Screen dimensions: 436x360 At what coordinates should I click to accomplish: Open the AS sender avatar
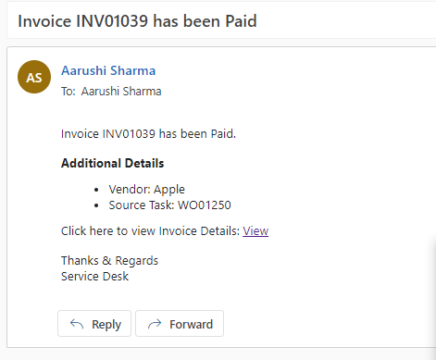coord(34,77)
